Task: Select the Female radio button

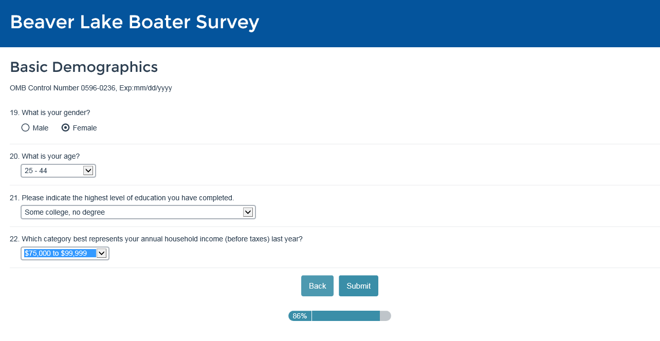Action: pyautogui.click(x=66, y=128)
